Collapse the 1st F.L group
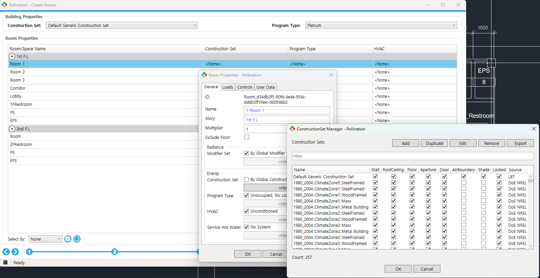Image resolution: width=540 pixels, height=278 pixels. (x=12, y=56)
